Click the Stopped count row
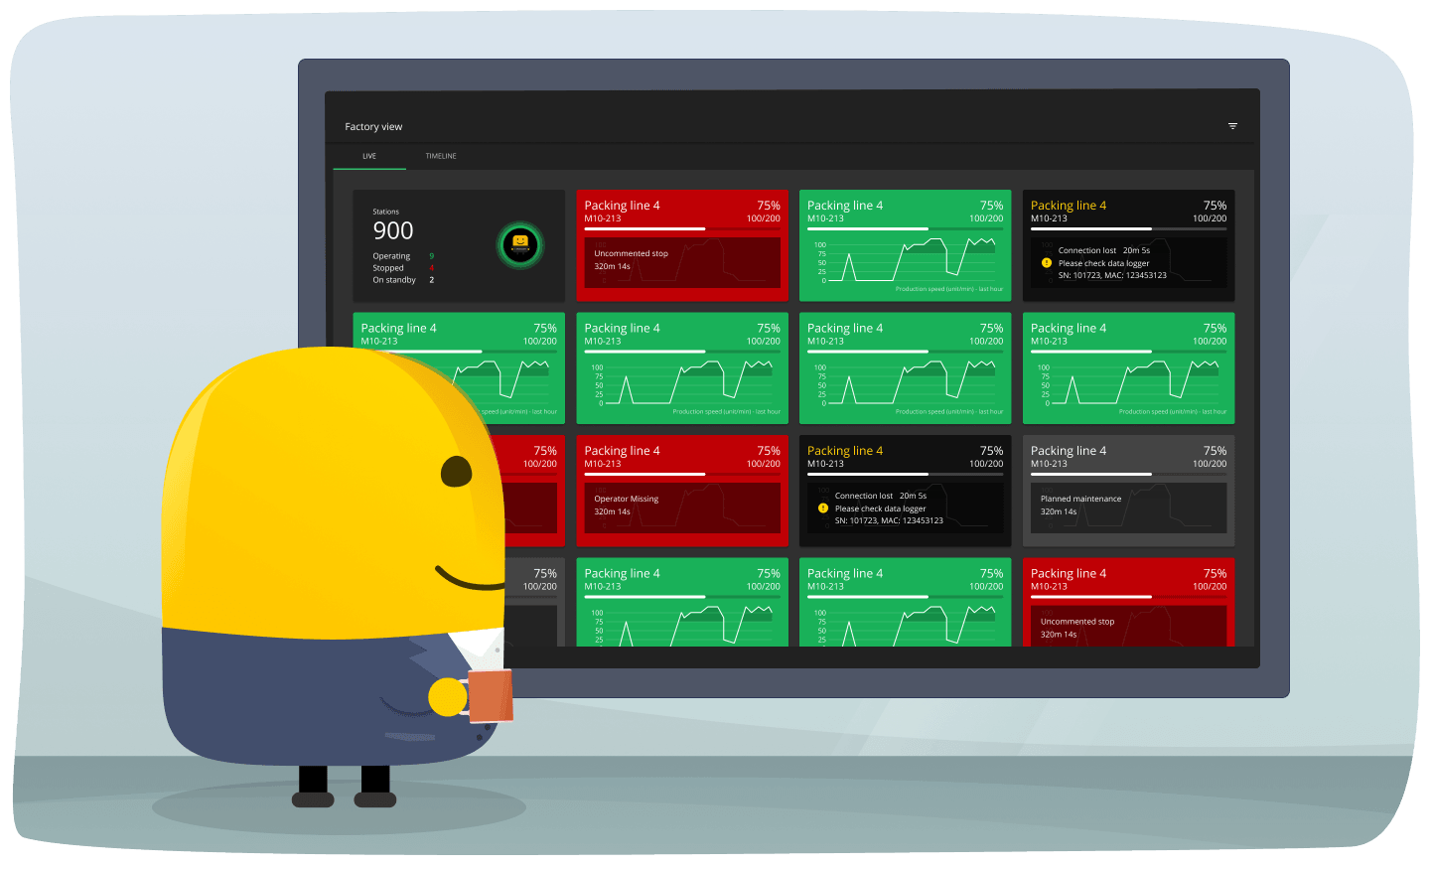 click(403, 268)
